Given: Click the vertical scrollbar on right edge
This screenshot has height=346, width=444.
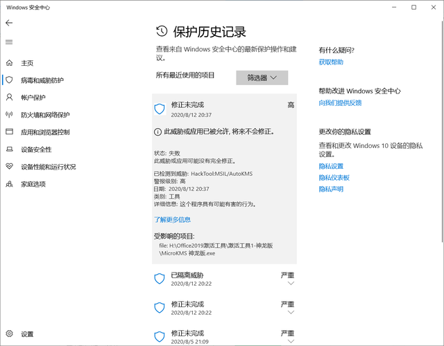Looking at the screenshot, I should point(443,133).
